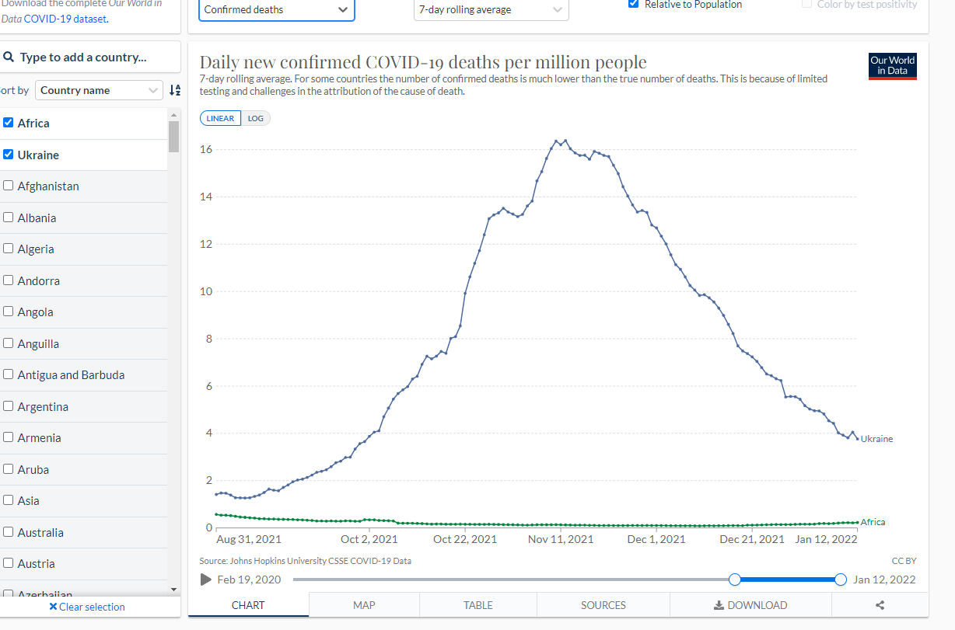Click the Our World in Data logo

[893, 66]
